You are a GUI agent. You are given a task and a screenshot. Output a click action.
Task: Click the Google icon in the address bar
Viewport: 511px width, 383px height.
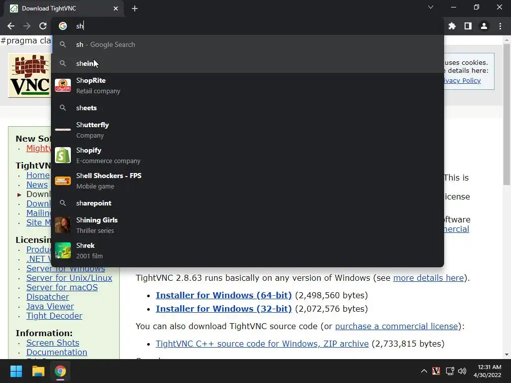coord(63,26)
